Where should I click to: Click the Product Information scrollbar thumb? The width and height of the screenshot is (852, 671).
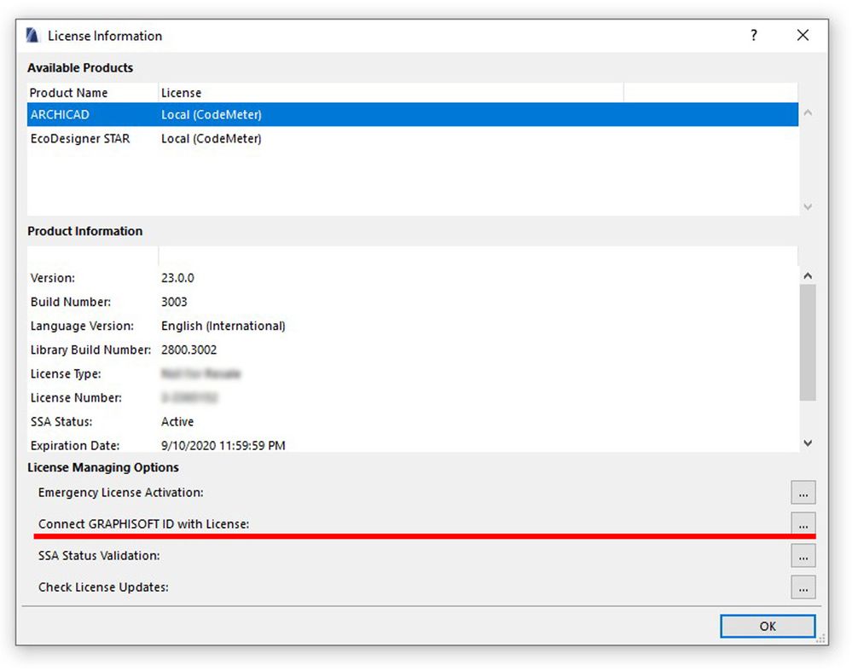808,342
